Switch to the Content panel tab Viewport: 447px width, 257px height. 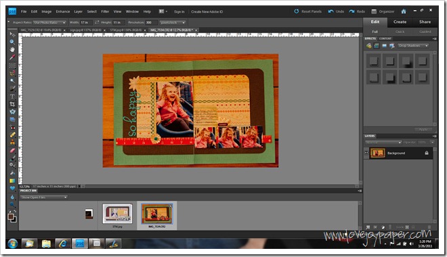pos(385,39)
